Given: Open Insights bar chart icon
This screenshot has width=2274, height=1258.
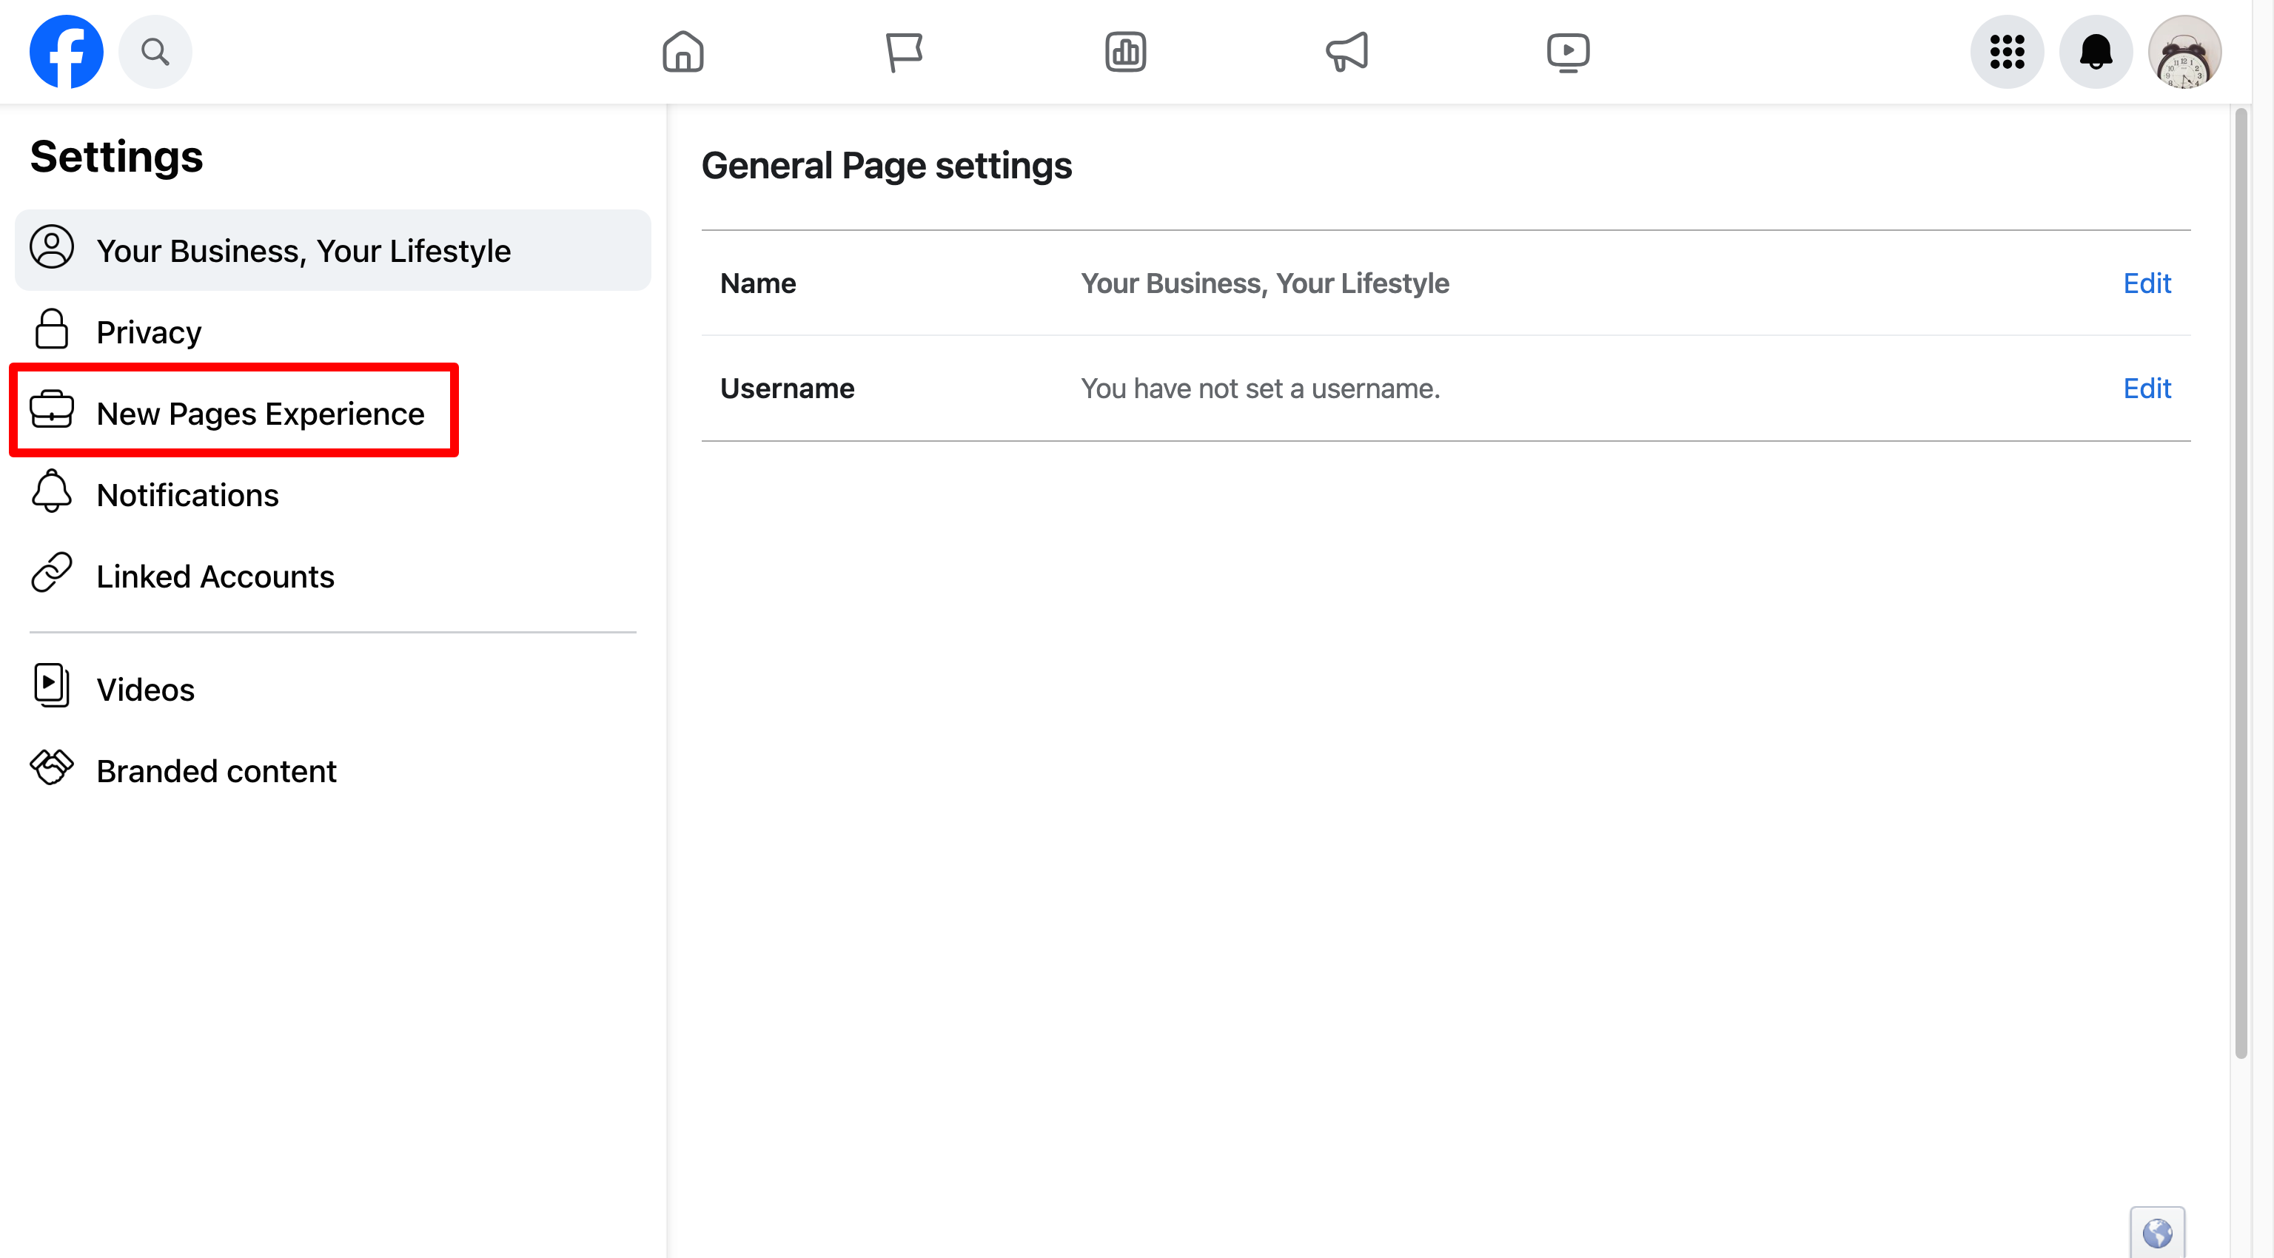Looking at the screenshot, I should (1125, 51).
